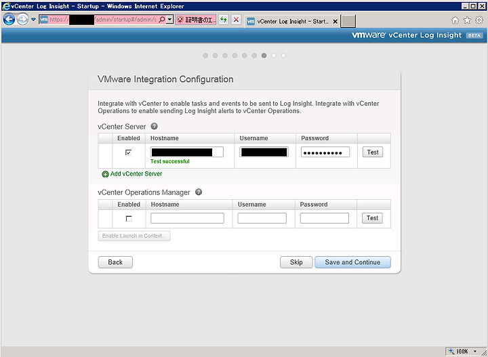Open the browser Tools gear icon

click(479, 20)
